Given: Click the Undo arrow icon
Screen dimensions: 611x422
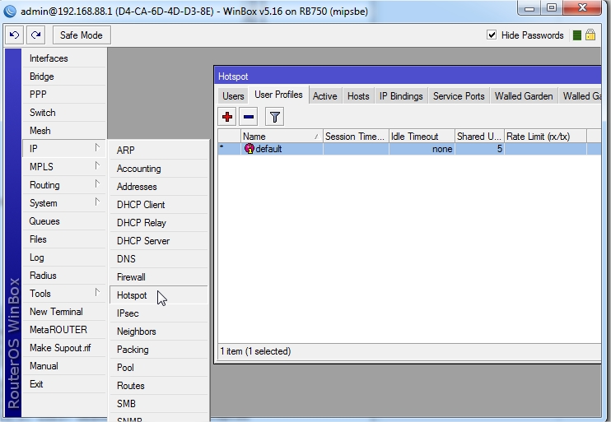Looking at the screenshot, I should tap(15, 35).
